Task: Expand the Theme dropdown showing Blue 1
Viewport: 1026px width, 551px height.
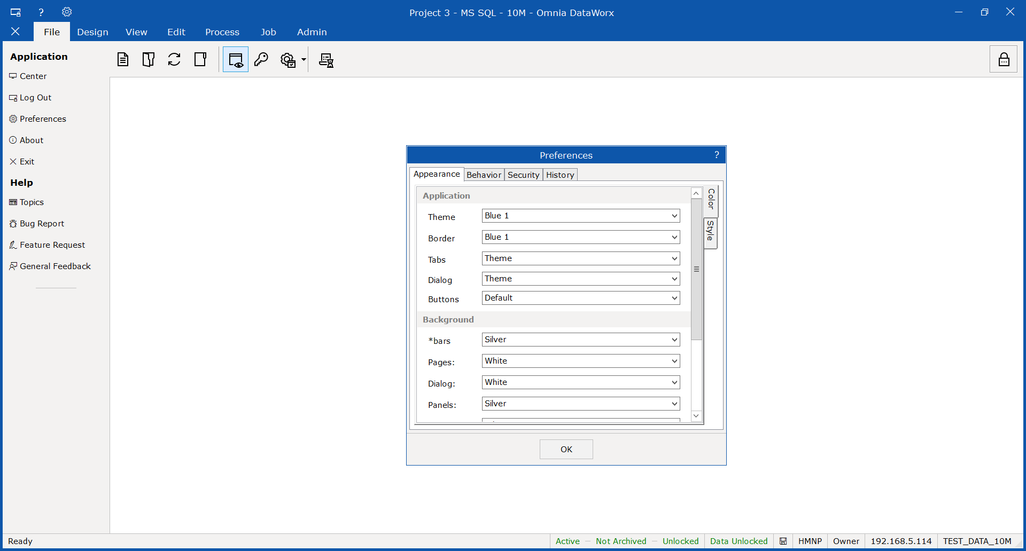Action: [x=580, y=216]
